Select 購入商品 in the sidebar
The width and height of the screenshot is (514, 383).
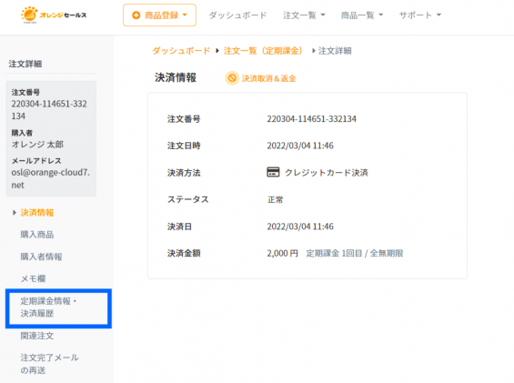37,235
